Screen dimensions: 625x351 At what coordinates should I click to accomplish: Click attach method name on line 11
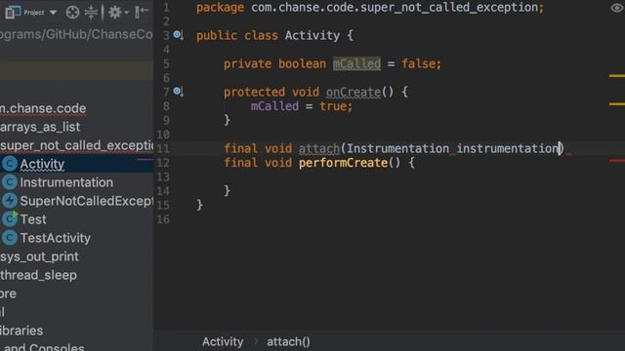click(319, 148)
